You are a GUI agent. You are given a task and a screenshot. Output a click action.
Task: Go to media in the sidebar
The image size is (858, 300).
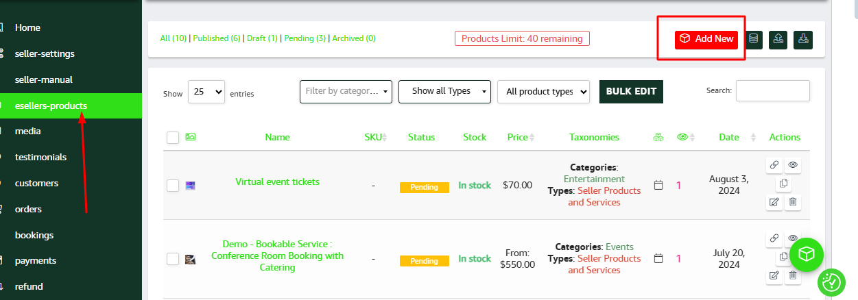click(28, 131)
